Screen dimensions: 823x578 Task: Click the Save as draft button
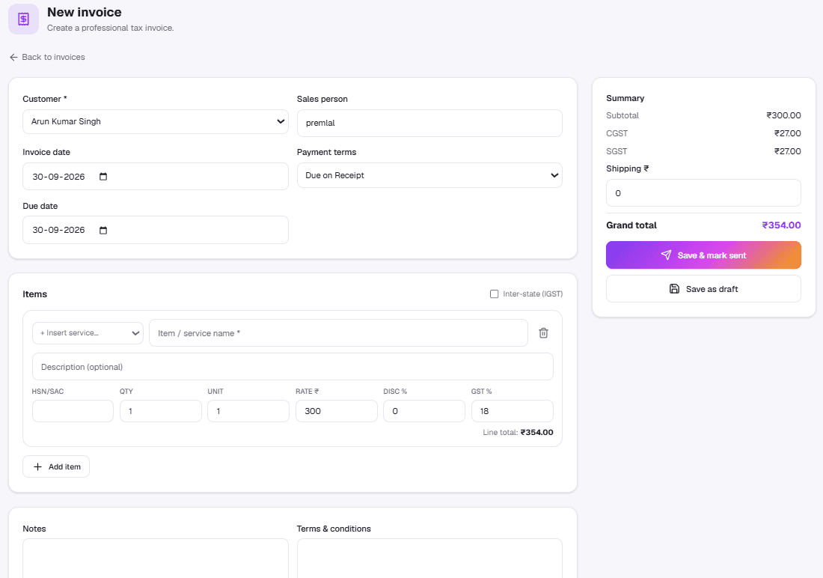[x=703, y=288]
